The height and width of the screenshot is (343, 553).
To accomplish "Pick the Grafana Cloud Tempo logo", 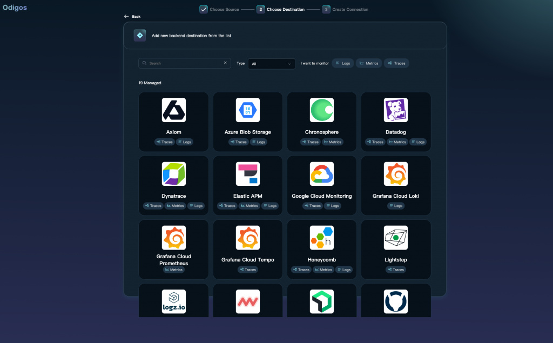I will (x=247, y=238).
